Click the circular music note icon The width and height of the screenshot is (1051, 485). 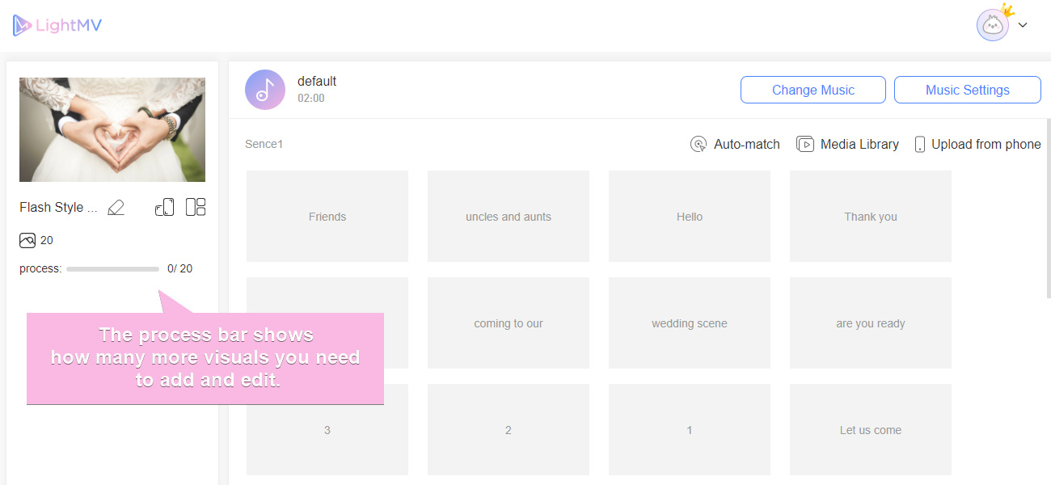coord(264,89)
